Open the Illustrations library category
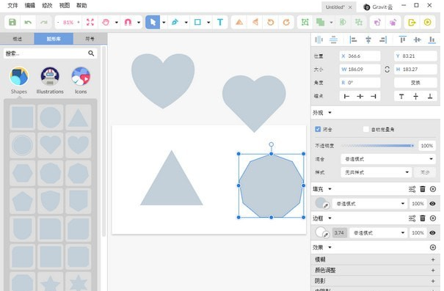This screenshot has width=444, height=291. pyautogui.click(x=50, y=81)
